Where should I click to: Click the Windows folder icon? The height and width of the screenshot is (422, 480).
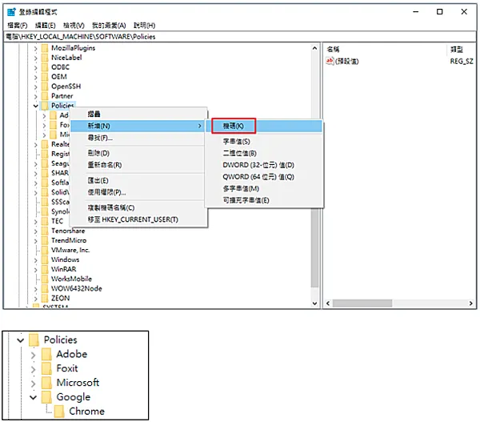(x=45, y=260)
